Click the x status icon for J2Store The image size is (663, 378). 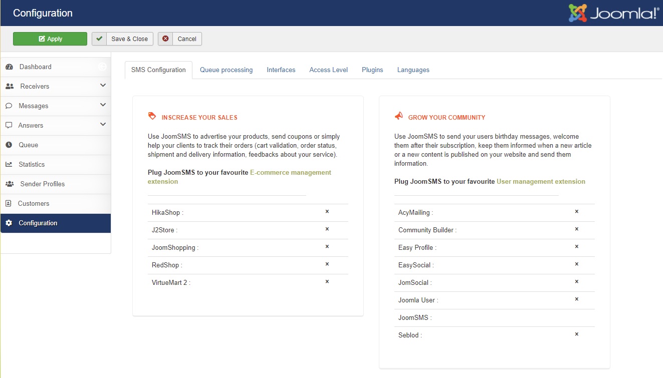click(327, 229)
